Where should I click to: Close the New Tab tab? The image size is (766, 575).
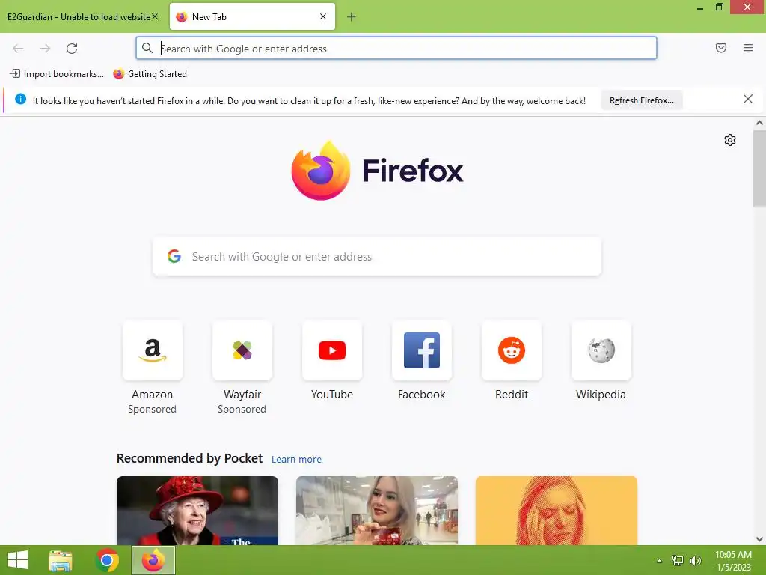point(323,16)
